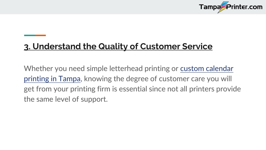Open the "custom calendar" hyperlink
The height and width of the screenshot is (150, 266).
[x=207, y=68]
